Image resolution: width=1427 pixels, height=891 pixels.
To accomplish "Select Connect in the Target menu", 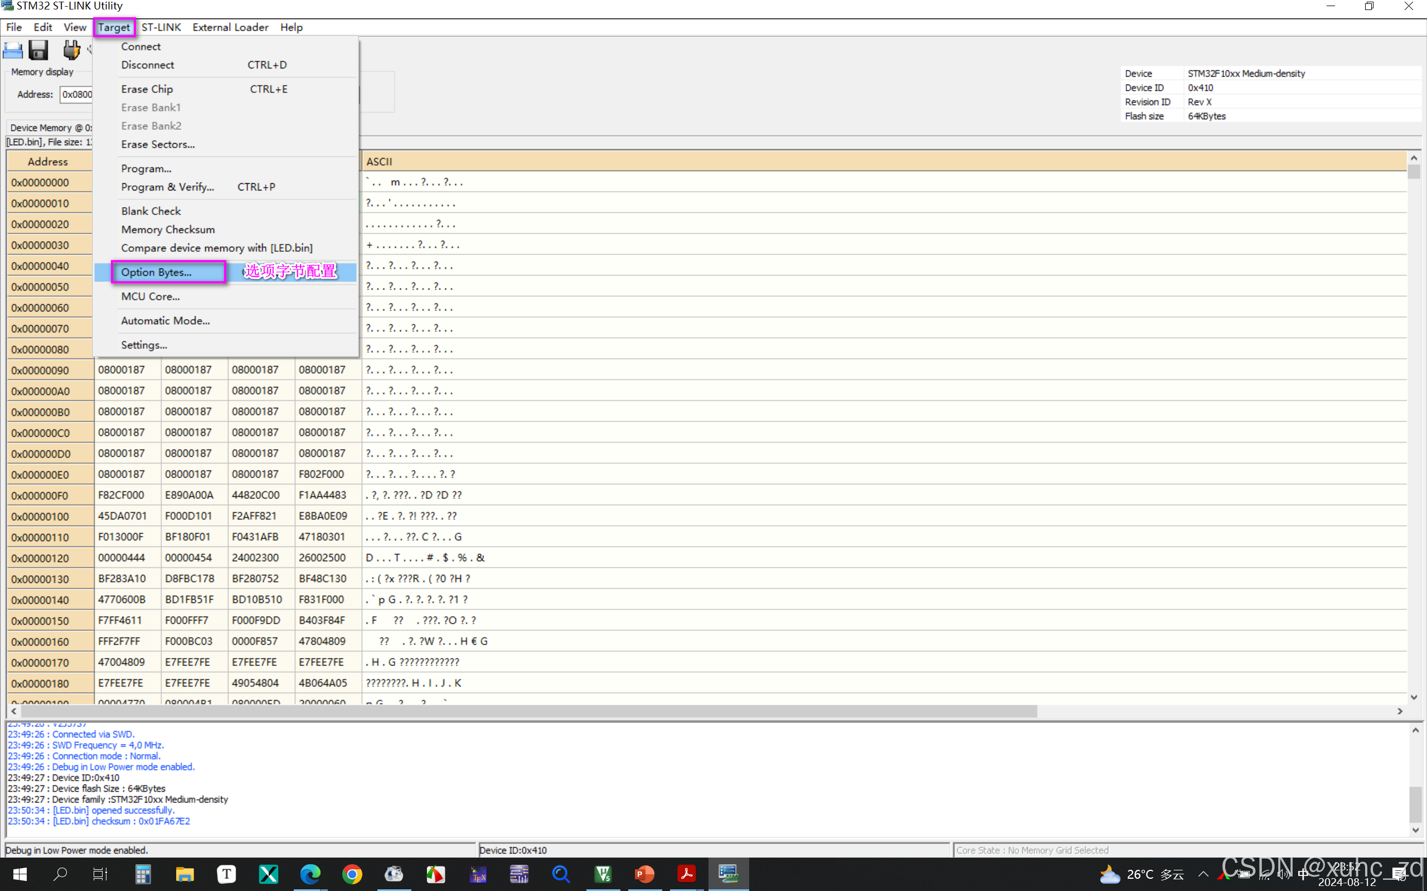I will (225, 47).
